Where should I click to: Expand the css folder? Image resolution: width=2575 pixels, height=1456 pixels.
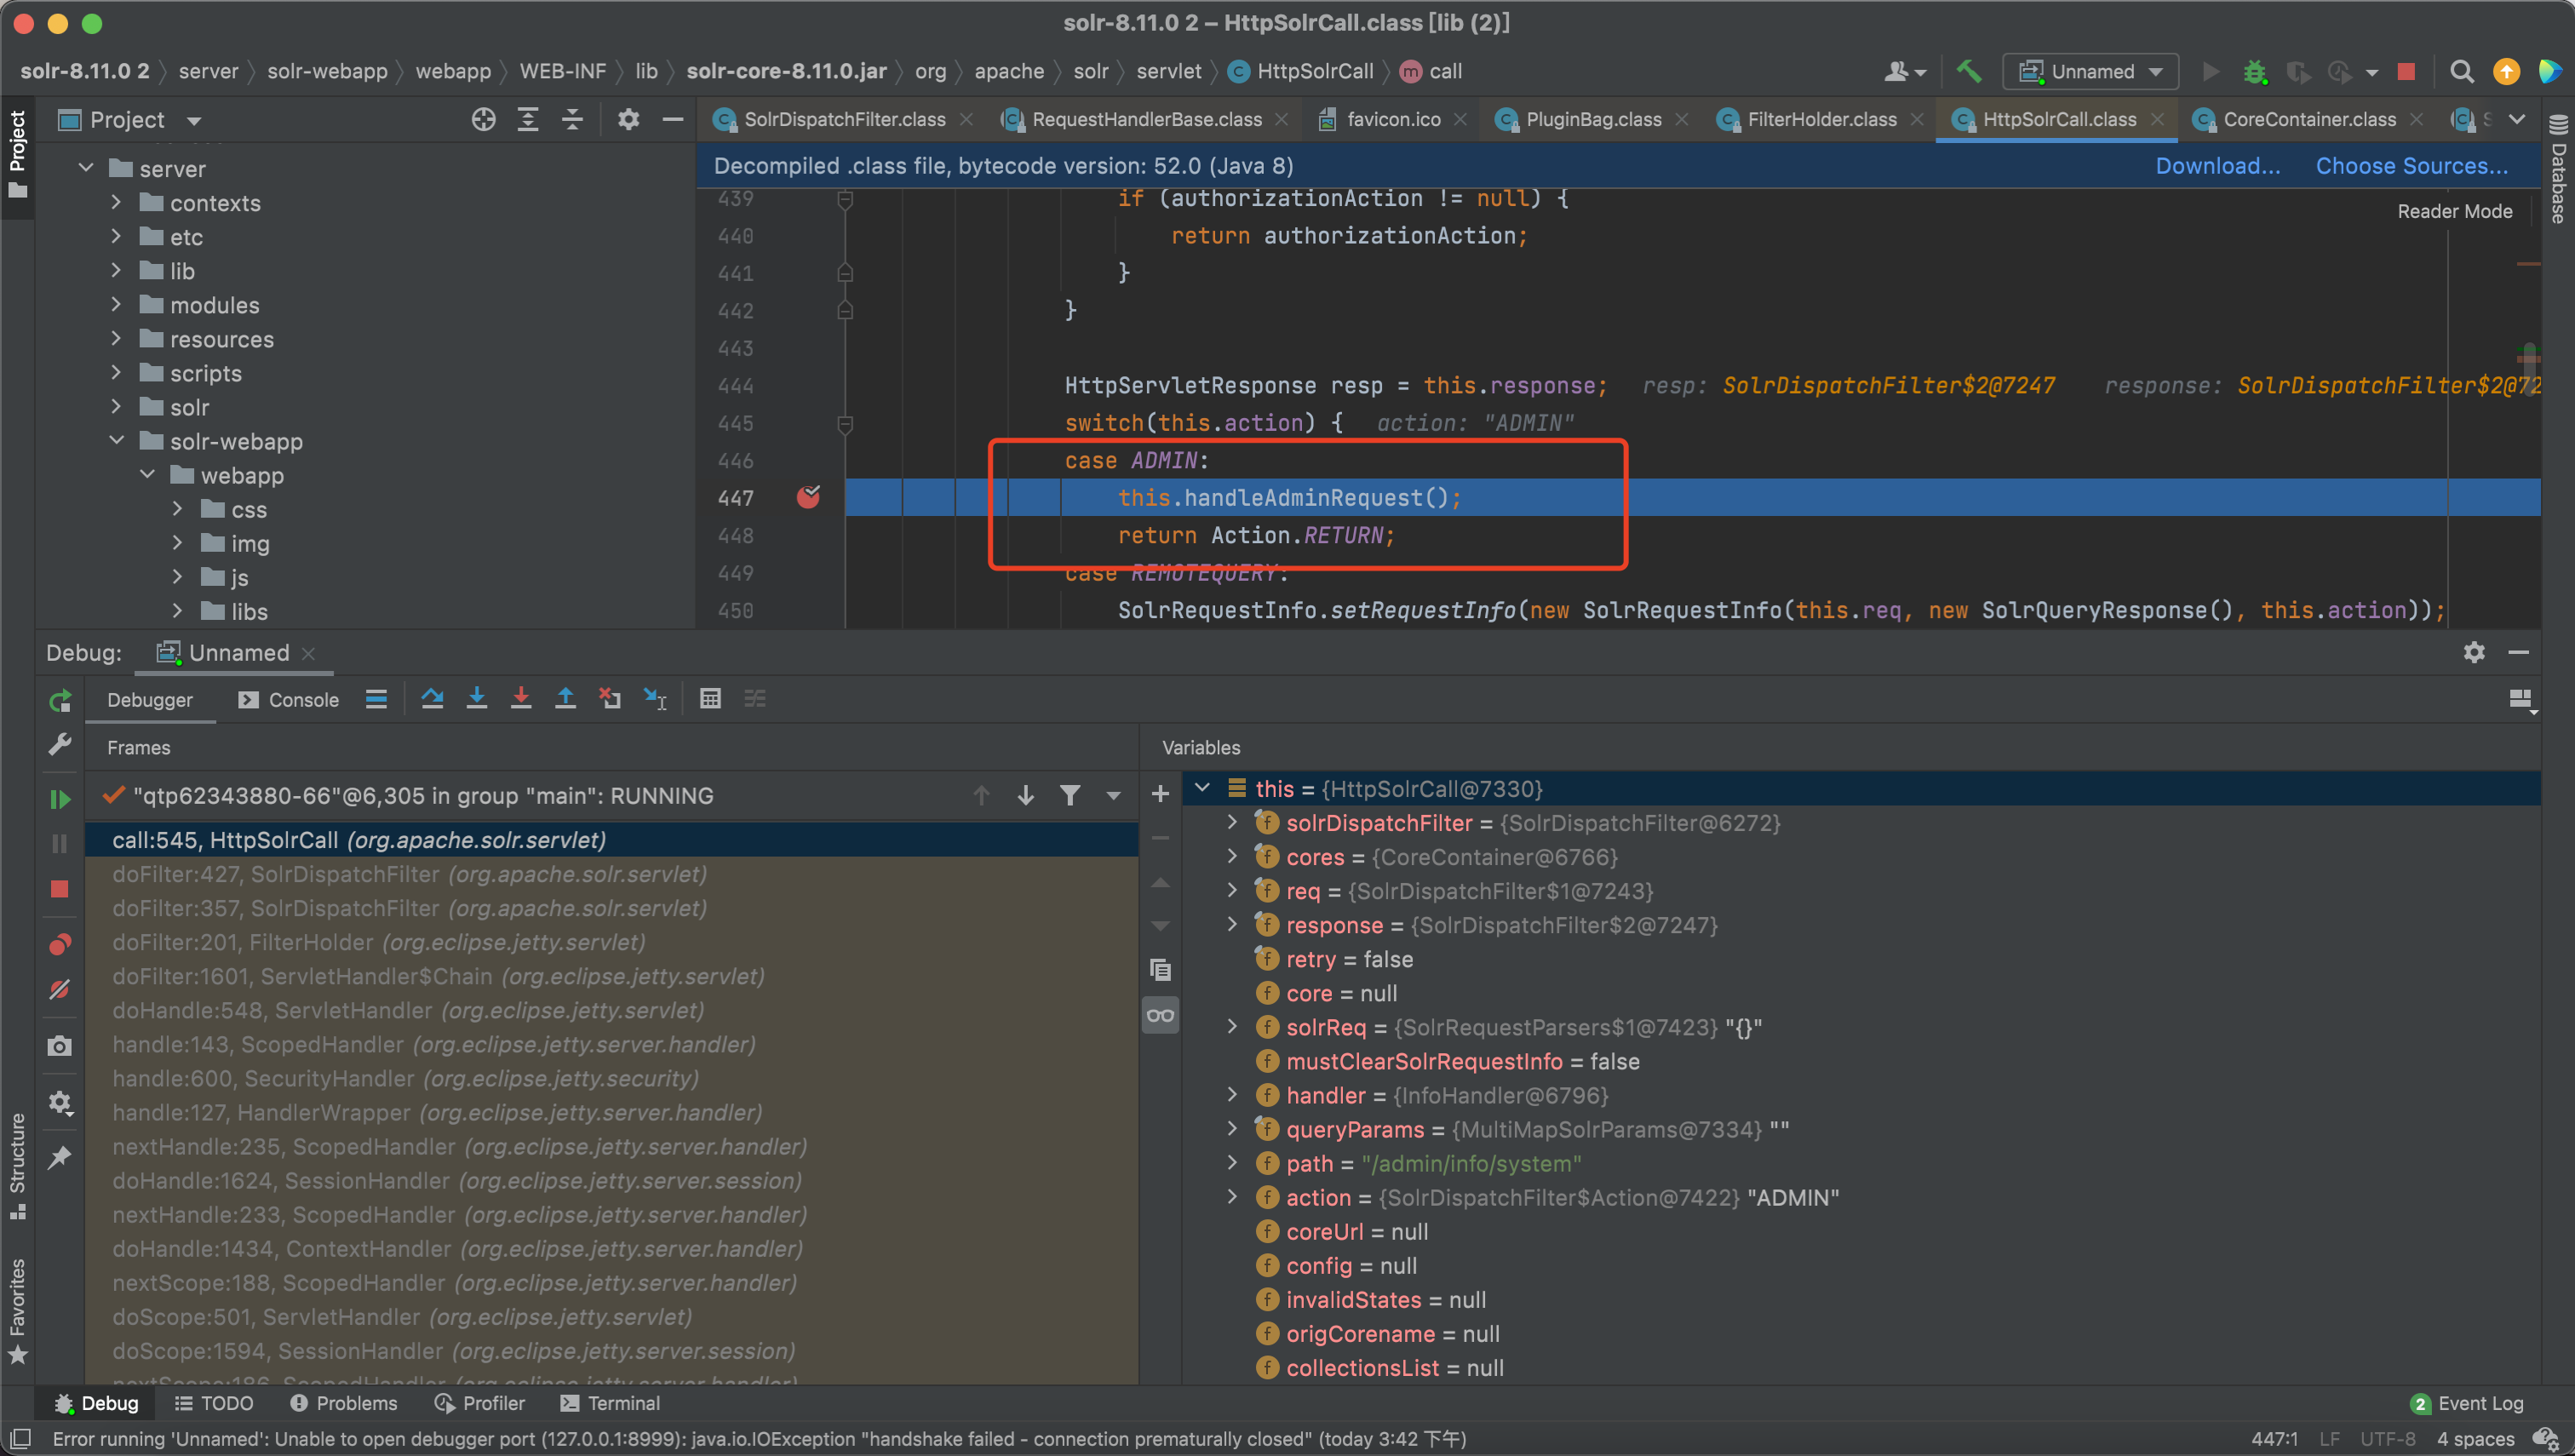[x=178, y=508]
